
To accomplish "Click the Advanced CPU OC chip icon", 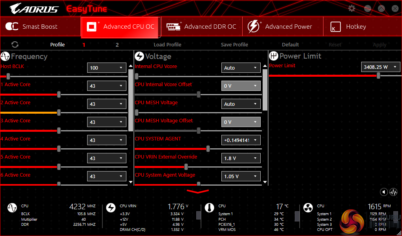I will click(93, 26).
